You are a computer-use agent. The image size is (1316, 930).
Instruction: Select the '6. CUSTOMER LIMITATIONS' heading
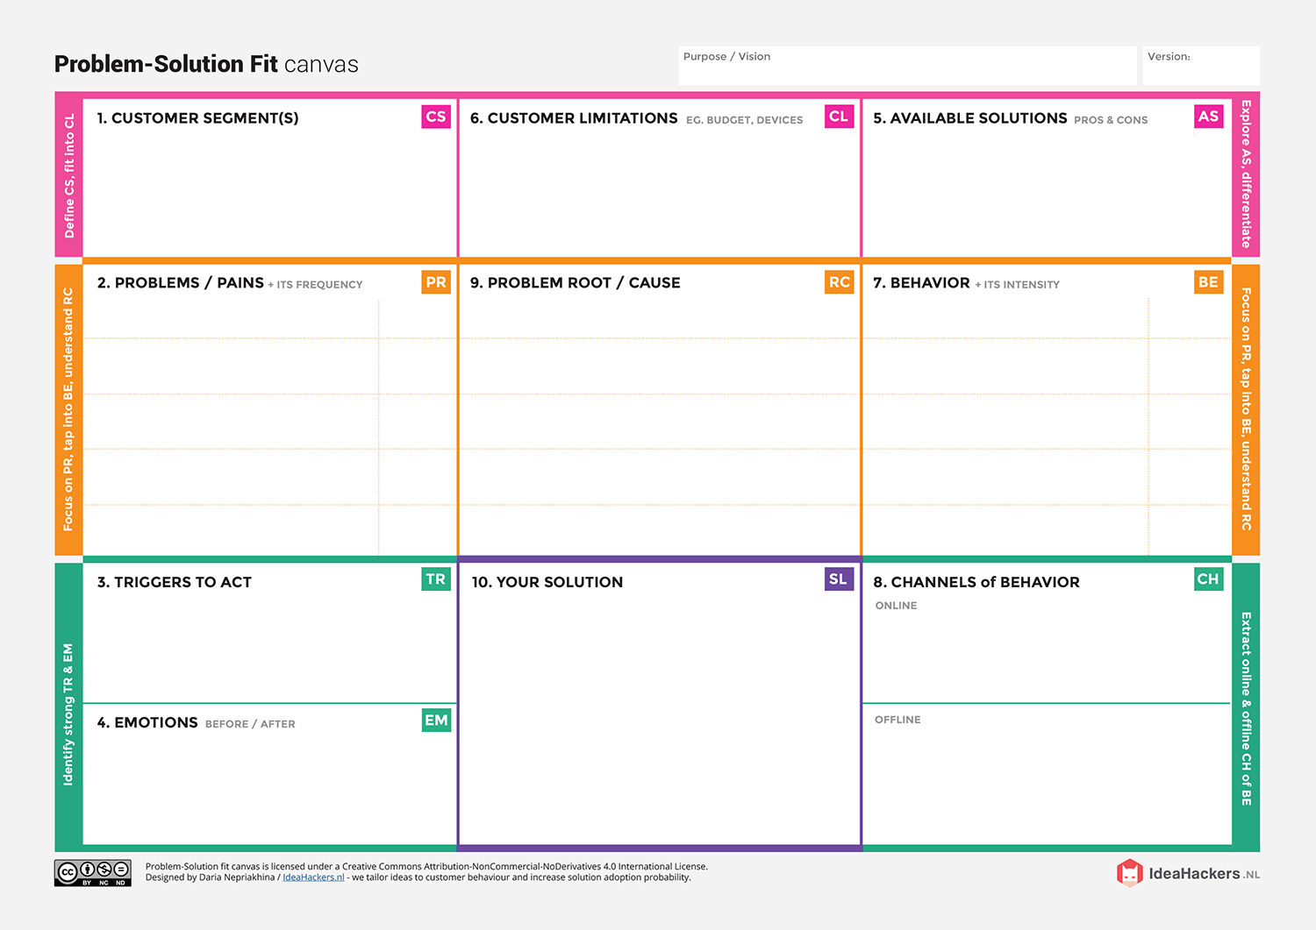[574, 118]
